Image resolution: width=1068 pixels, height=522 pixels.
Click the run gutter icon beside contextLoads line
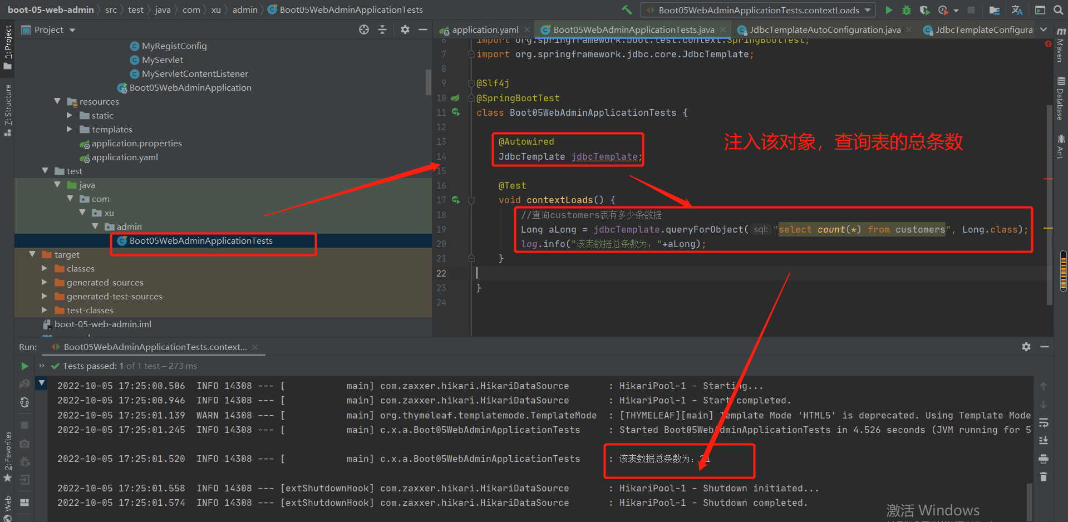click(456, 200)
